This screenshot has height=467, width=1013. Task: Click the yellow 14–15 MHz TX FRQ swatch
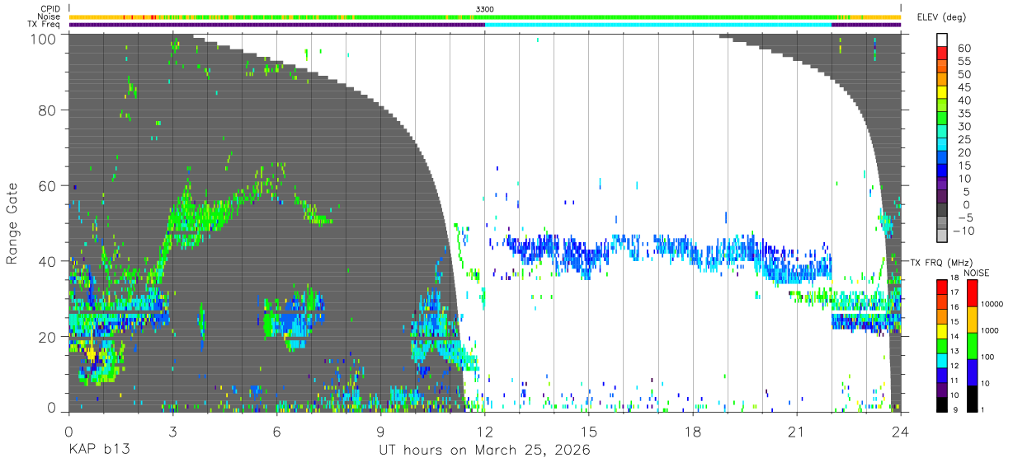point(943,330)
